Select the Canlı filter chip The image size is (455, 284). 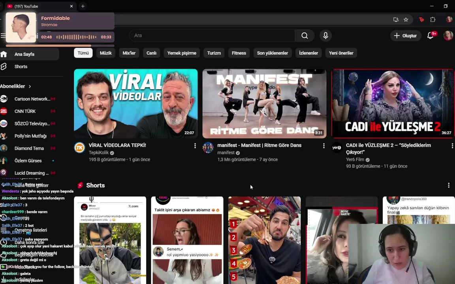152,53
